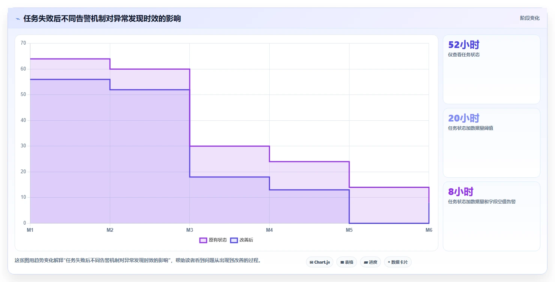Click the 仅查看任务状态 card caption
The width and height of the screenshot is (555, 282).
[464, 55]
